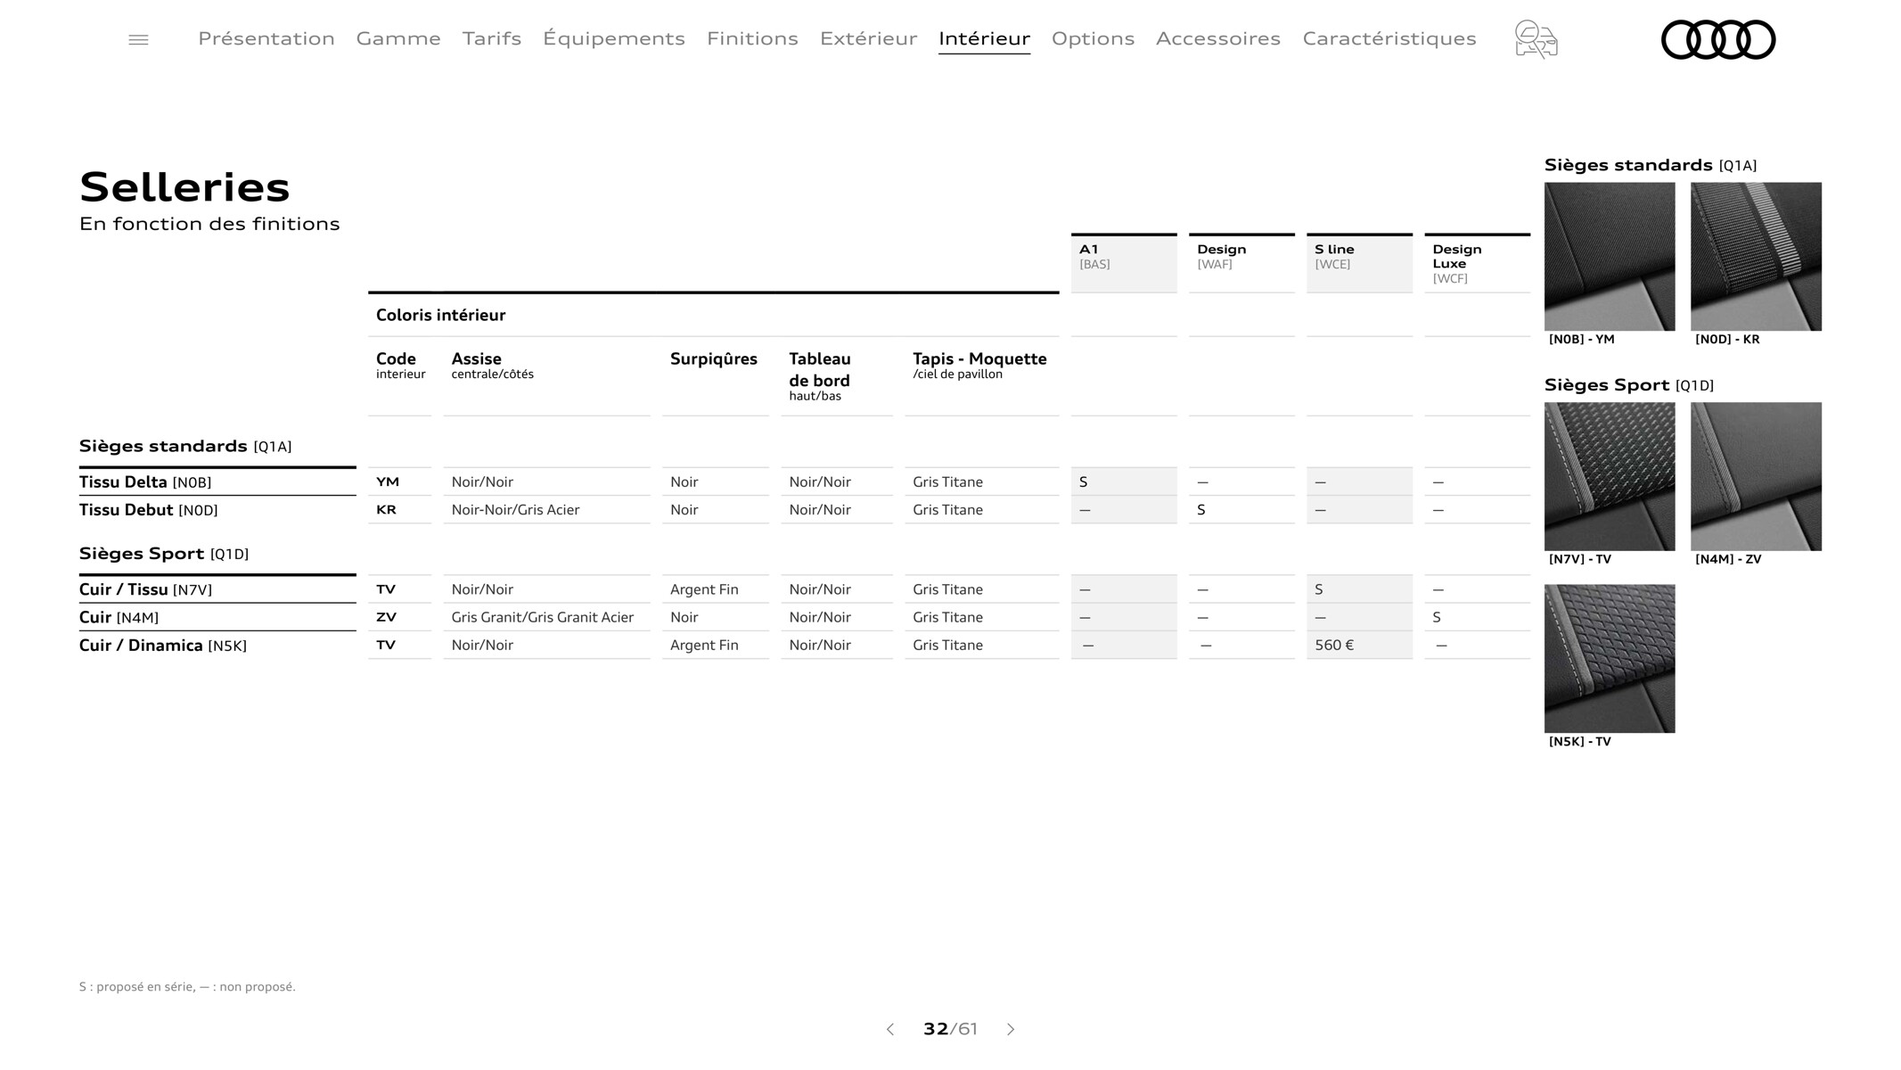Go to previous page arrow
Viewport: 1901px width, 1070px height.
pos(889,1029)
